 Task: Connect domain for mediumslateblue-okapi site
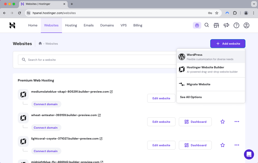[x=46, y=104]
